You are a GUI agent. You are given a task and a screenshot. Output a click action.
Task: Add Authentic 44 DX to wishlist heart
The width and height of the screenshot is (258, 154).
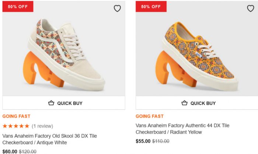point(251,8)
